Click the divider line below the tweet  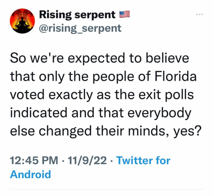[107, 190]
